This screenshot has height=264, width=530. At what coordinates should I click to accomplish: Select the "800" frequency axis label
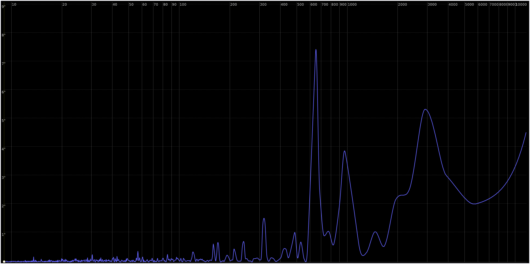335,5
